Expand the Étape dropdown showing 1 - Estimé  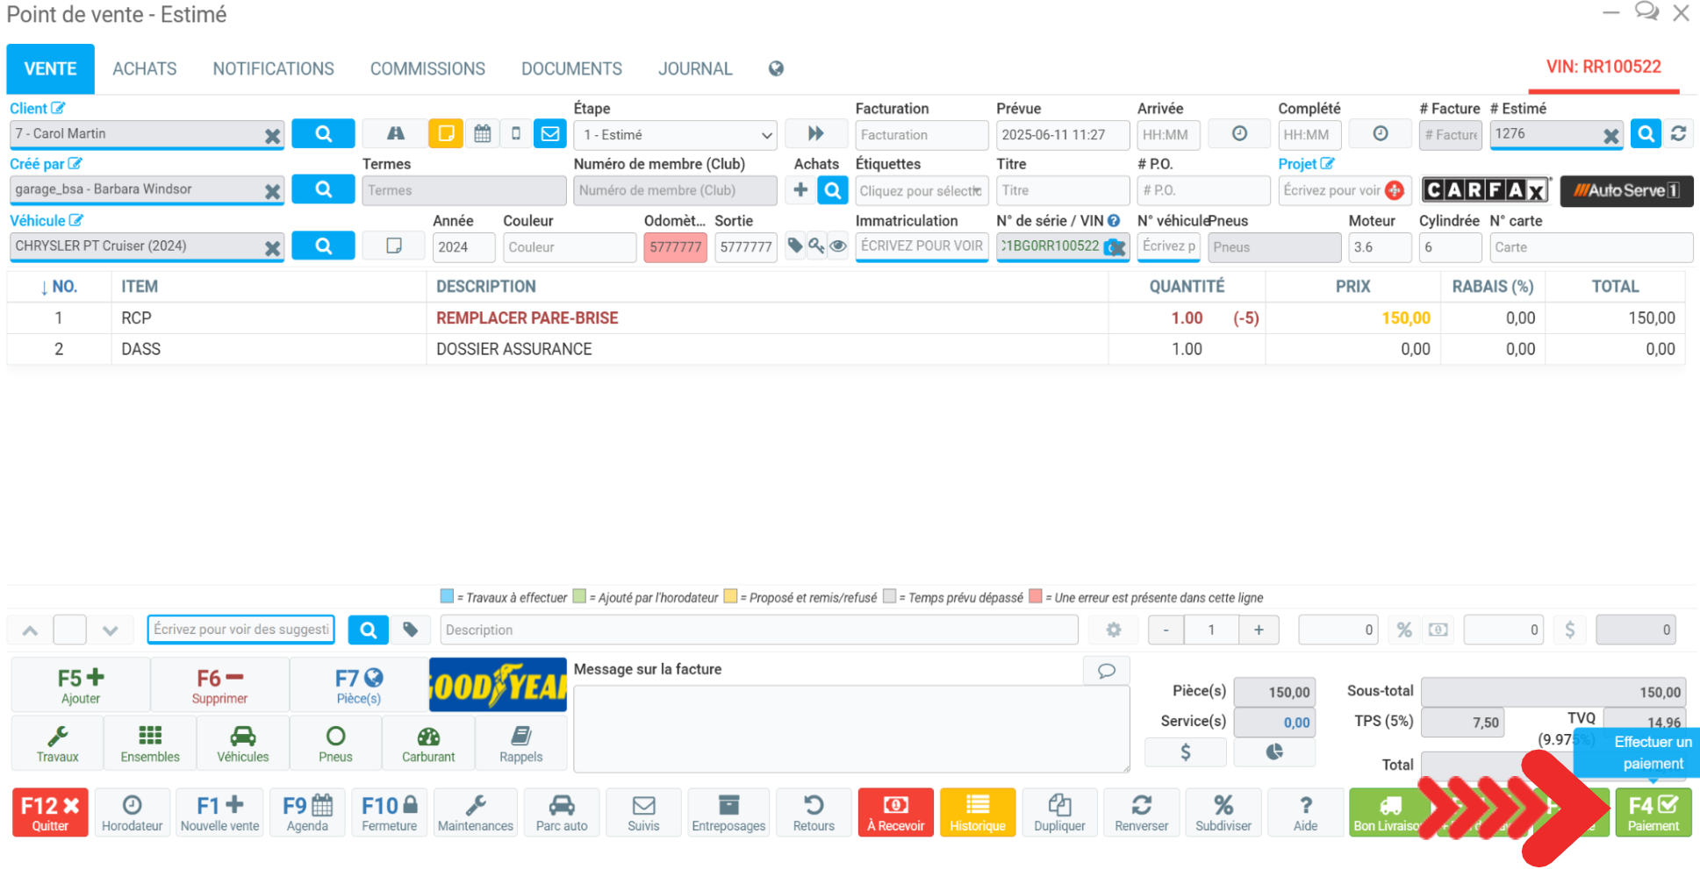click(x=674, y=135)
